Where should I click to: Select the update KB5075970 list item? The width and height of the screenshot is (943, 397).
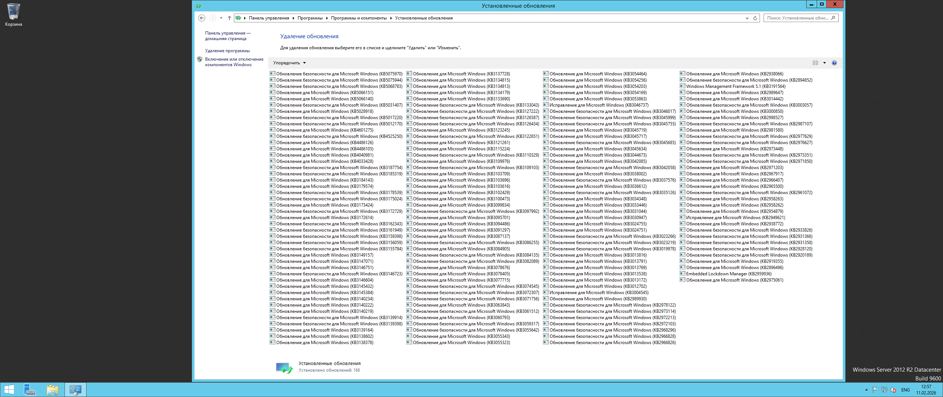[339, 74]
